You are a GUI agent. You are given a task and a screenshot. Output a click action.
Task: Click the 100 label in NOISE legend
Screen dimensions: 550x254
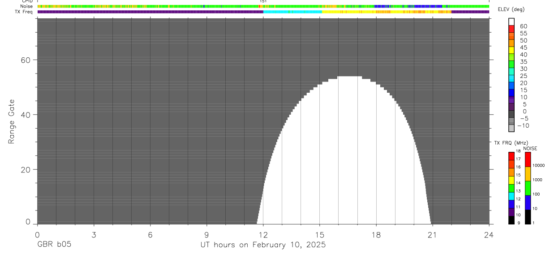pos(536,194)
